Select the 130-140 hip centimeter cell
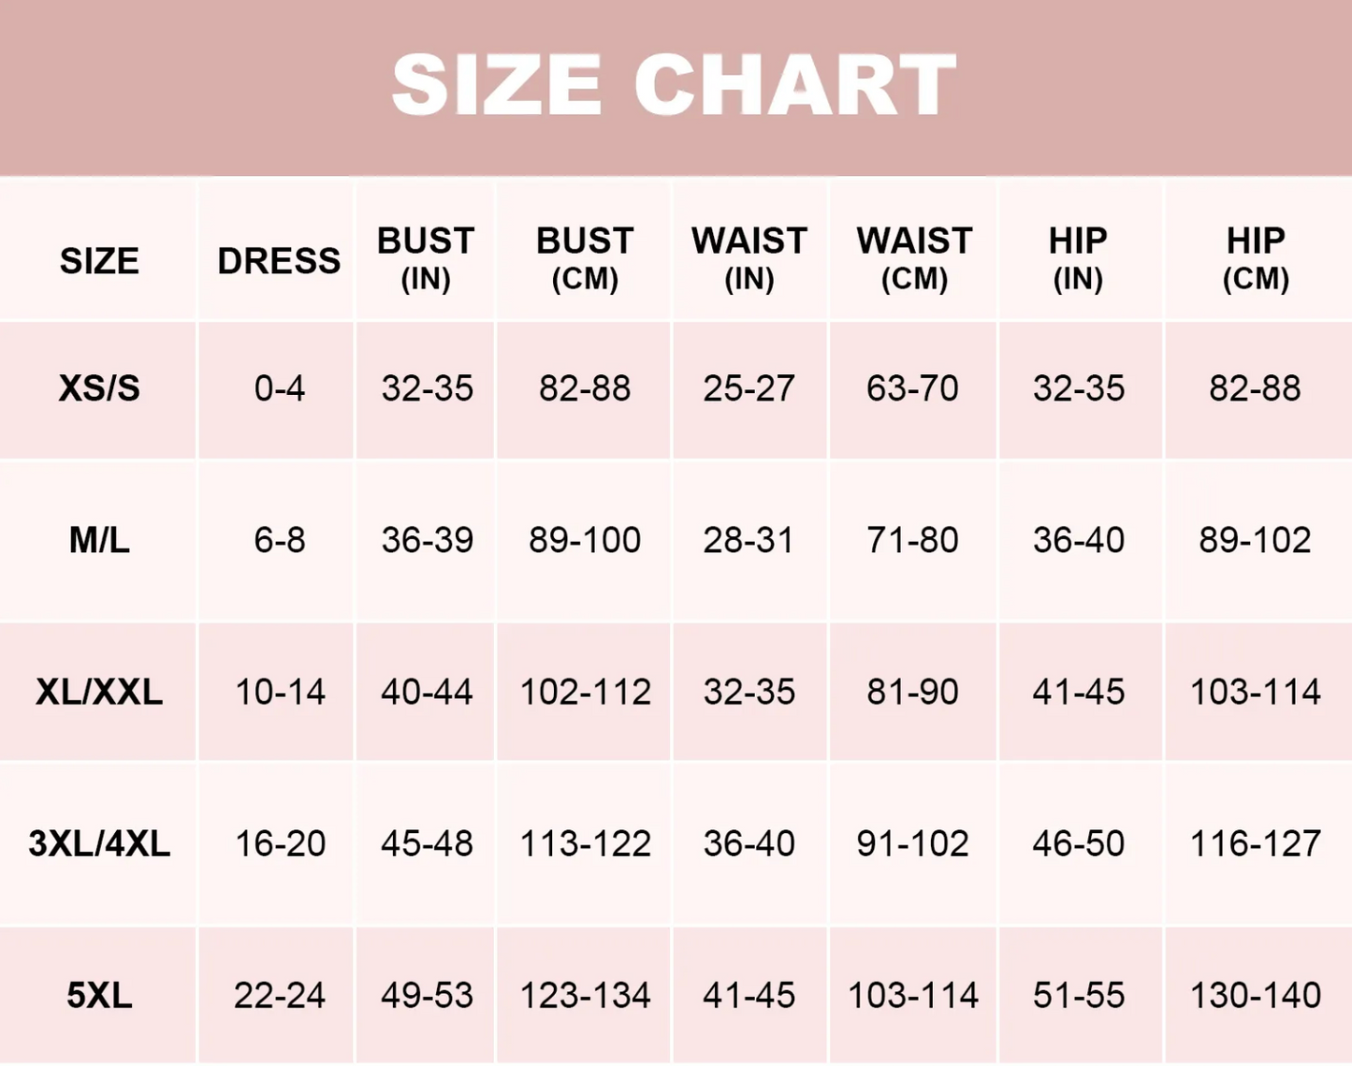 coord(1255,995)
